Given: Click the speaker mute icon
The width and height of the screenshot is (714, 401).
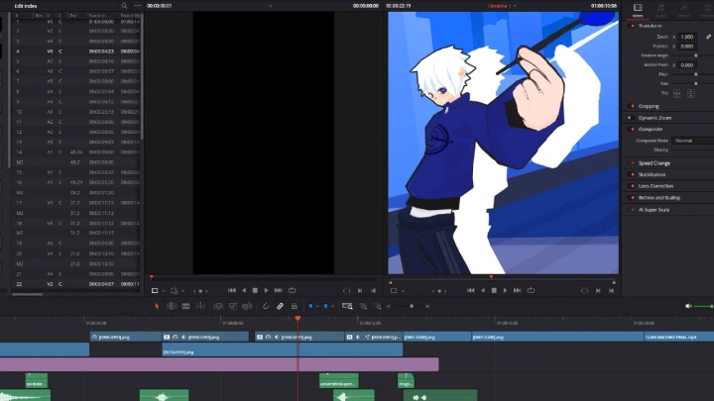Looking at the screenshot, I should point(688,306).
